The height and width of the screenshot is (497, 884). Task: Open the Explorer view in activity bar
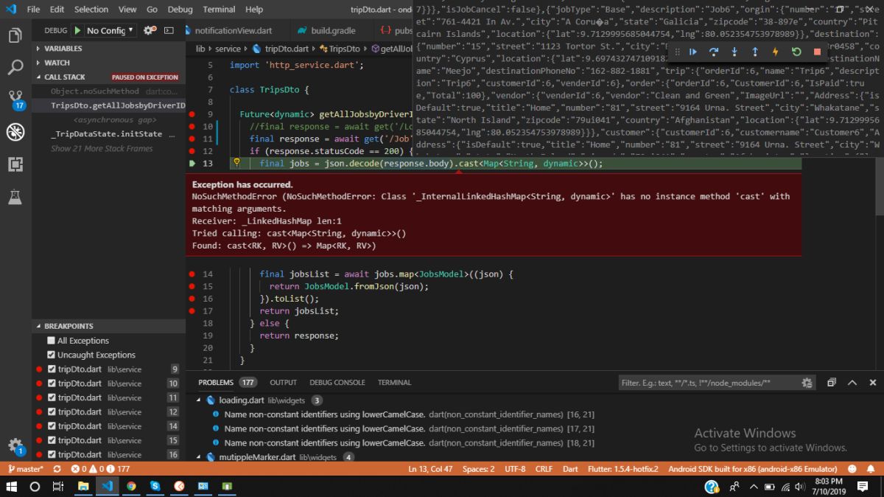(15, 35)
